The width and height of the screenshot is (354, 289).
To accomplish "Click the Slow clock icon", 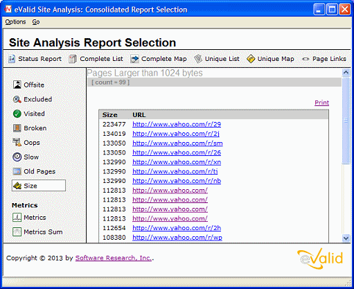I will click(17, 157).
